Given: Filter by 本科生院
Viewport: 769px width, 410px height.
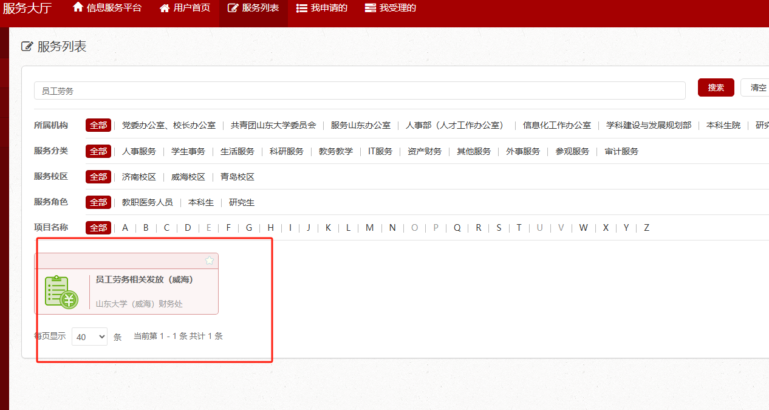Looking at the screenshot, I should pyautogui.click(x=723, y=125).
